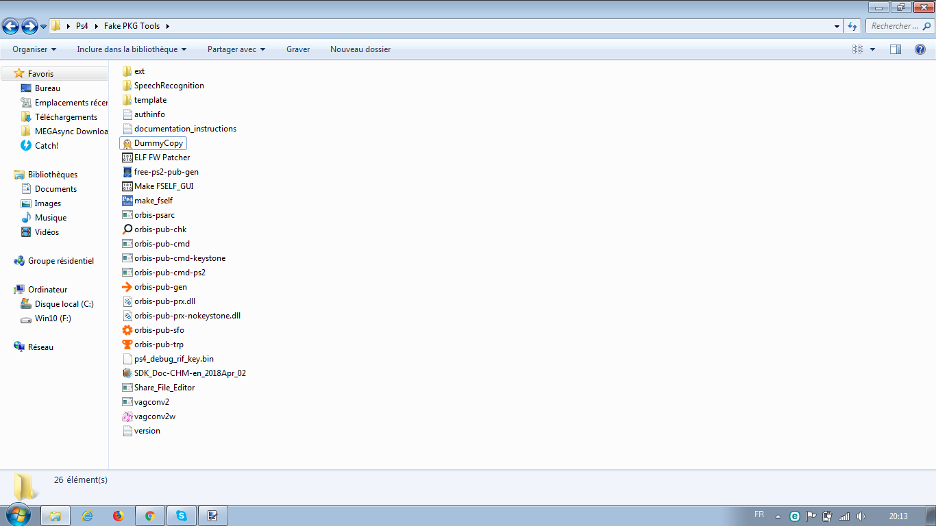This screenshot has width=936, height=526.
Task: Select the template folder icon
Action: pyautogui.click(x=127, y=100)
